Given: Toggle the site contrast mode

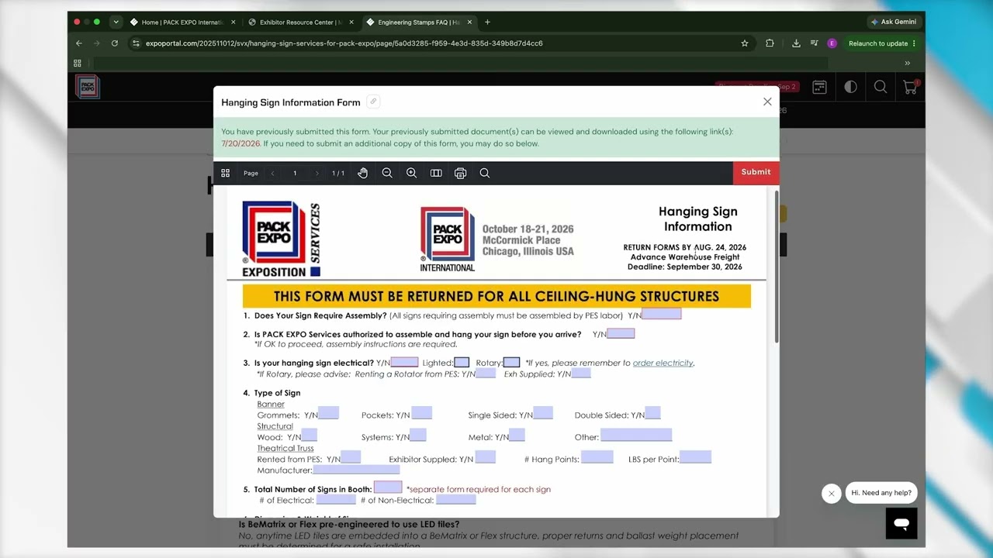Looking at the screenshot, I should [x=851, y=88].
